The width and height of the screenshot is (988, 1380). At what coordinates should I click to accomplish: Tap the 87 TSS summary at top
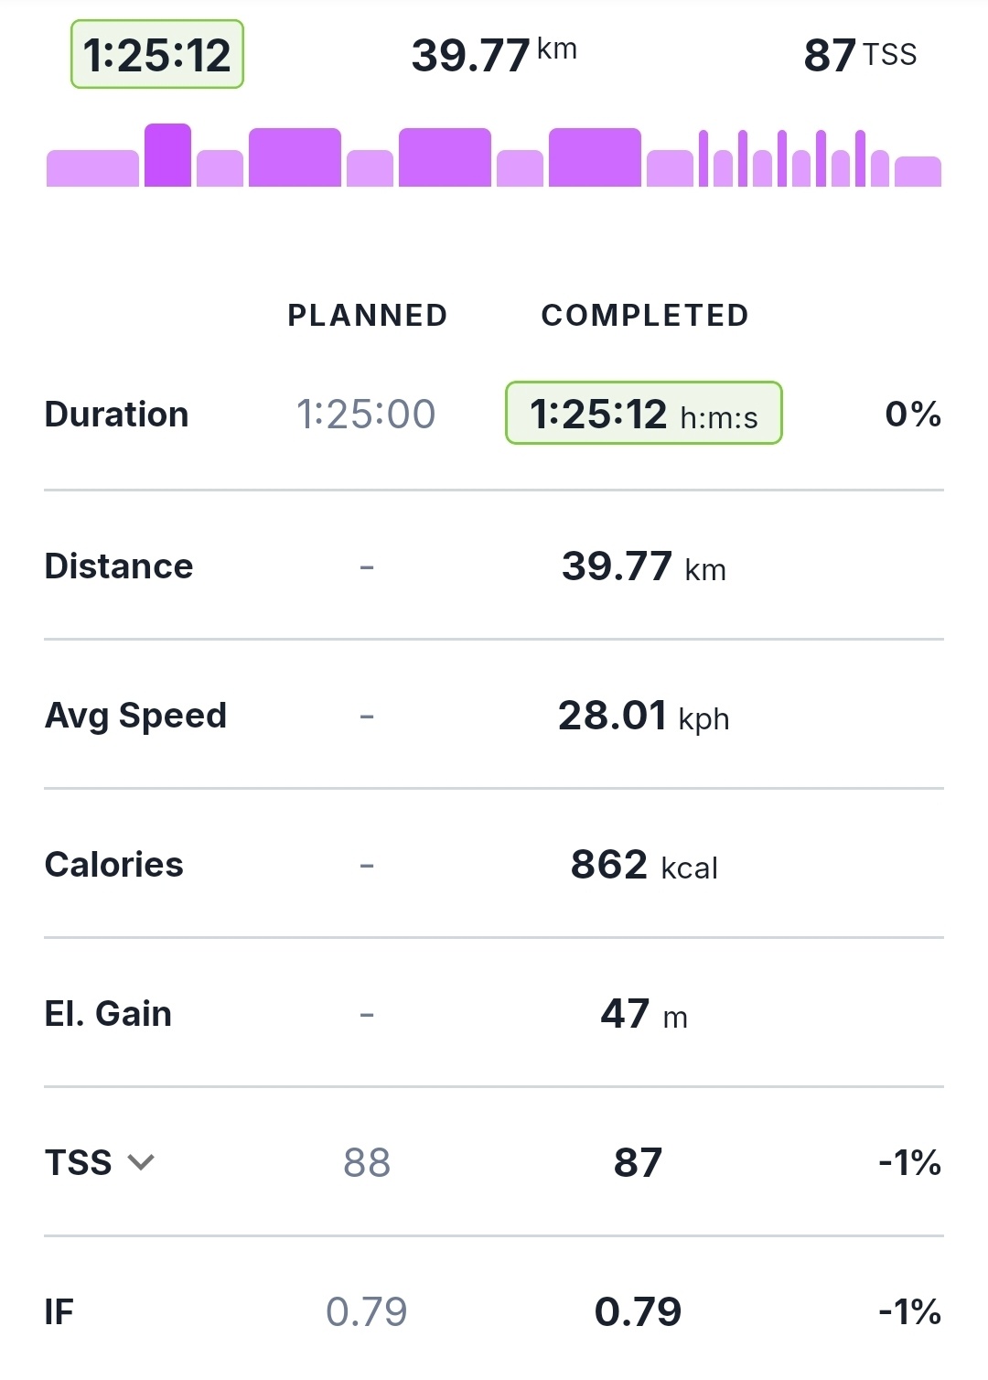[x=859, y=55]
